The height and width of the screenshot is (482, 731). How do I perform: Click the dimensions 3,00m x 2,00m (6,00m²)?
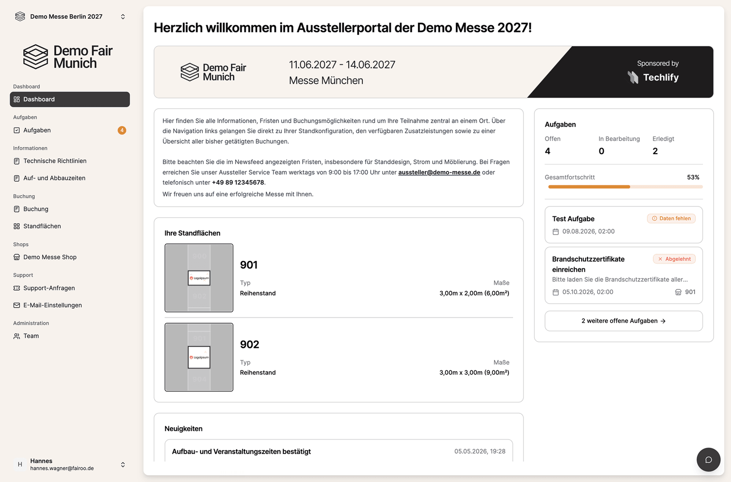tap(474, 293)
